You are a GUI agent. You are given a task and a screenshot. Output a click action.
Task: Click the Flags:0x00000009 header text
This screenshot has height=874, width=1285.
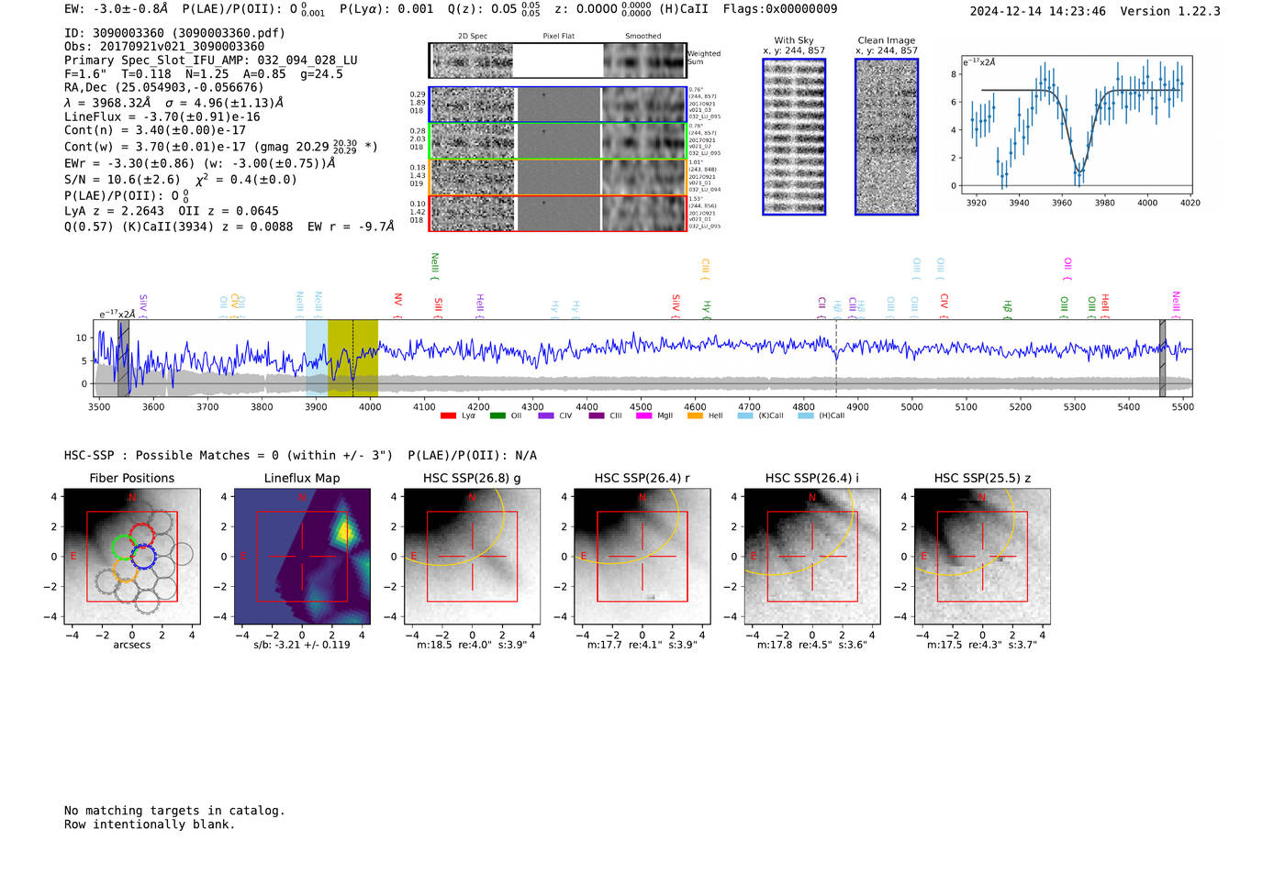point(780,9)
